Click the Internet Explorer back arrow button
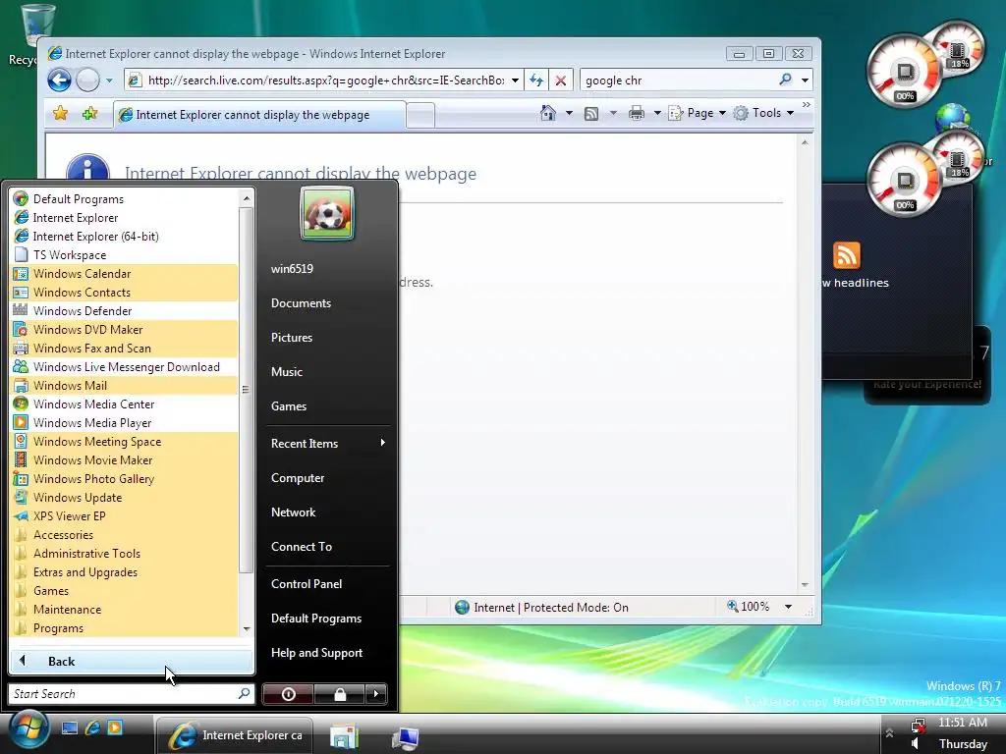This screenshot has width=1006, height=754. 59,81
